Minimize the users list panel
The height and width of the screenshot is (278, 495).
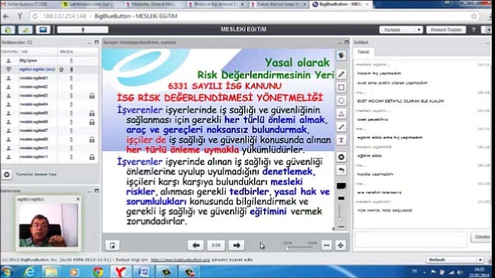click(x=90, y=42)
